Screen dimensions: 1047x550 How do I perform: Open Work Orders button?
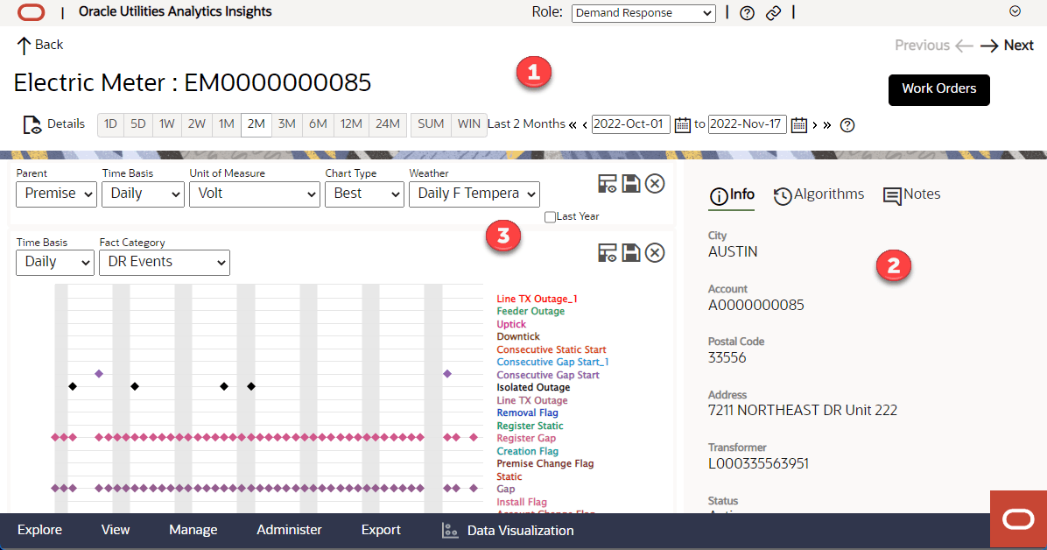click(x=938, y=88)
